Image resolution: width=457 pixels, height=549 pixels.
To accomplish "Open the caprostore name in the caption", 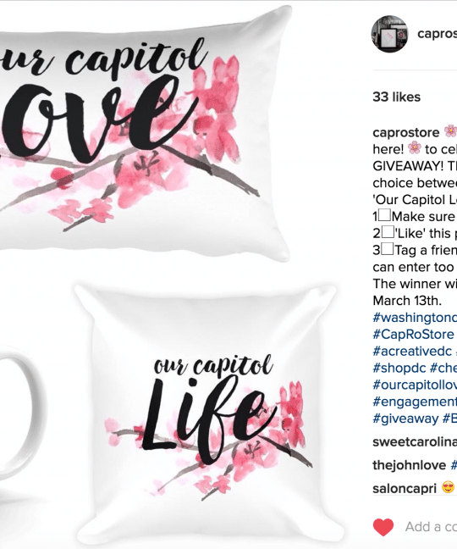I will (x=406, y=133).
